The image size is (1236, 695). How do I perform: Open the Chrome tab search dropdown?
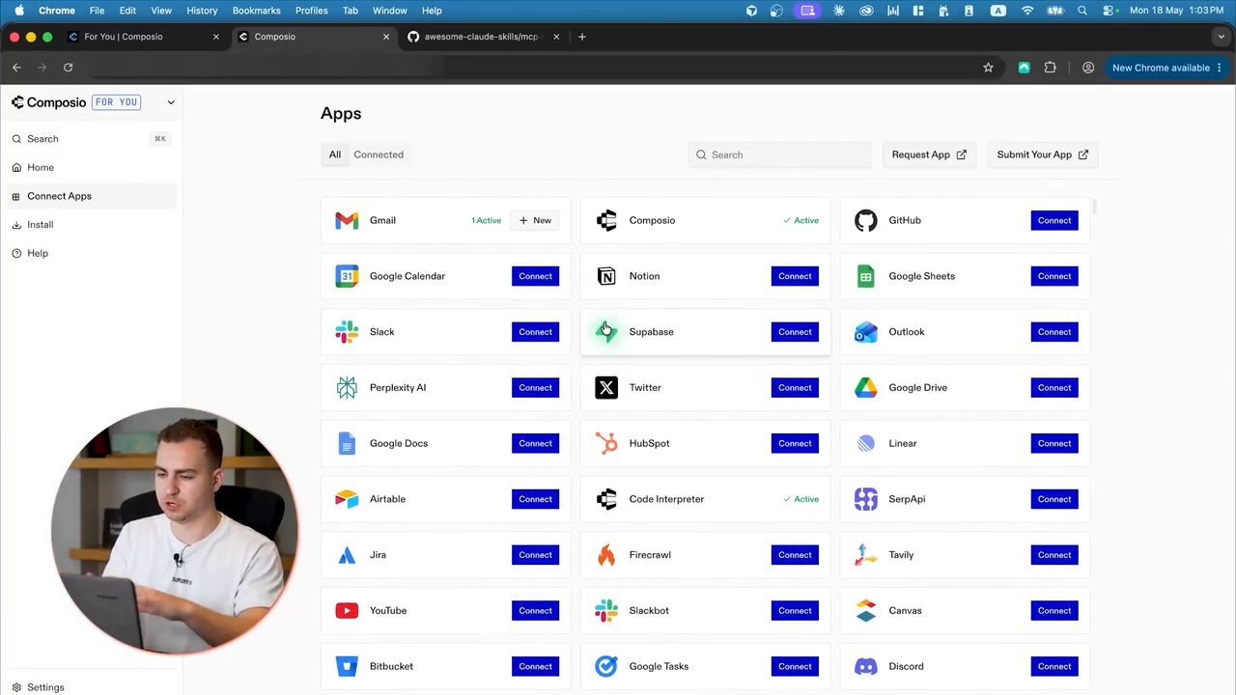click(x=1221, y=37)
